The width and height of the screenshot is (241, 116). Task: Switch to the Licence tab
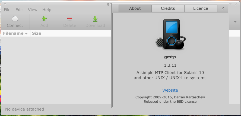coord(201,8)
